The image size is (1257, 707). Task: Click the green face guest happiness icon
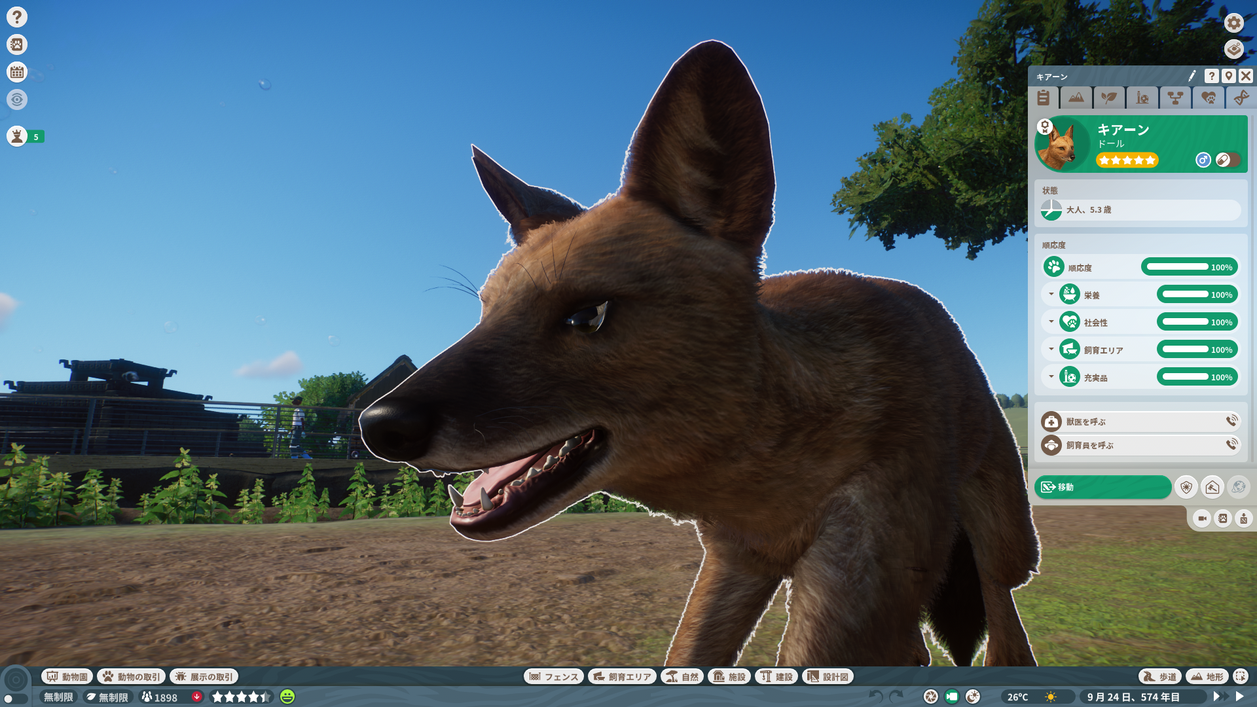[x=287, y=697]
